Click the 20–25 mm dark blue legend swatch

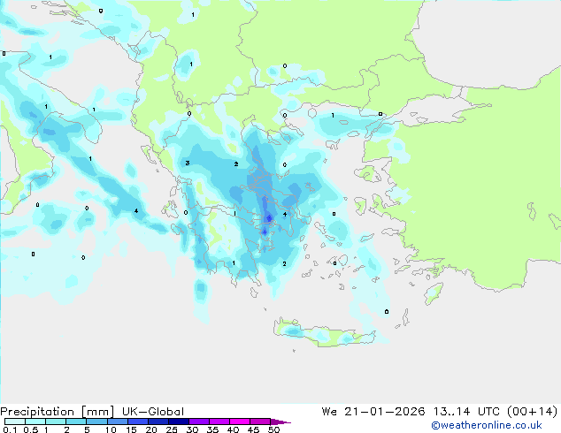(x=158, y=422)
